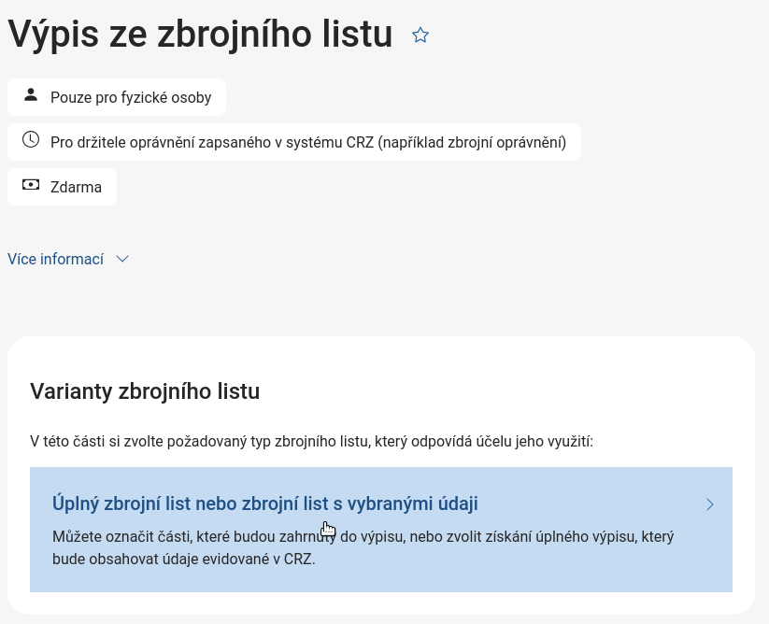Expand details with Více informací chevron
This screenshot has height=624, width=769.
[x=121, y=260]
